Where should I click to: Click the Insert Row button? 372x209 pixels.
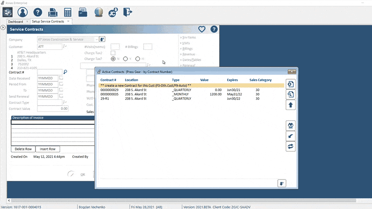(x=47, y=149)
